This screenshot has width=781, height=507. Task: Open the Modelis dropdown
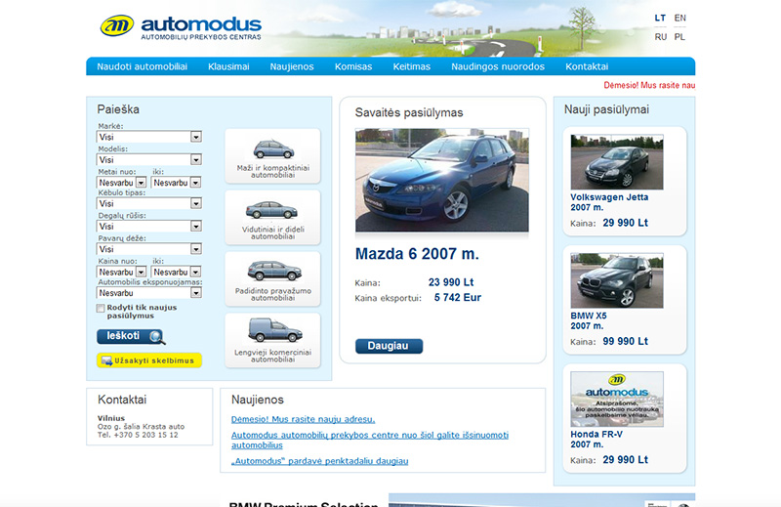(149, 159)
